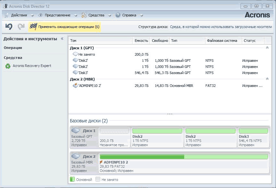Click the Undo arrow icon
This screenshot has height=188, width=276.
tap(9, 27)
